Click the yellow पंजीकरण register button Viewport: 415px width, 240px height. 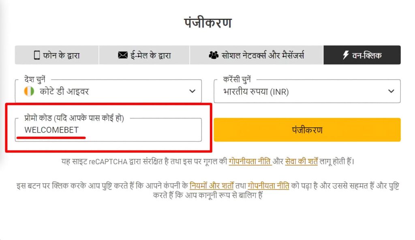point(307,130)
